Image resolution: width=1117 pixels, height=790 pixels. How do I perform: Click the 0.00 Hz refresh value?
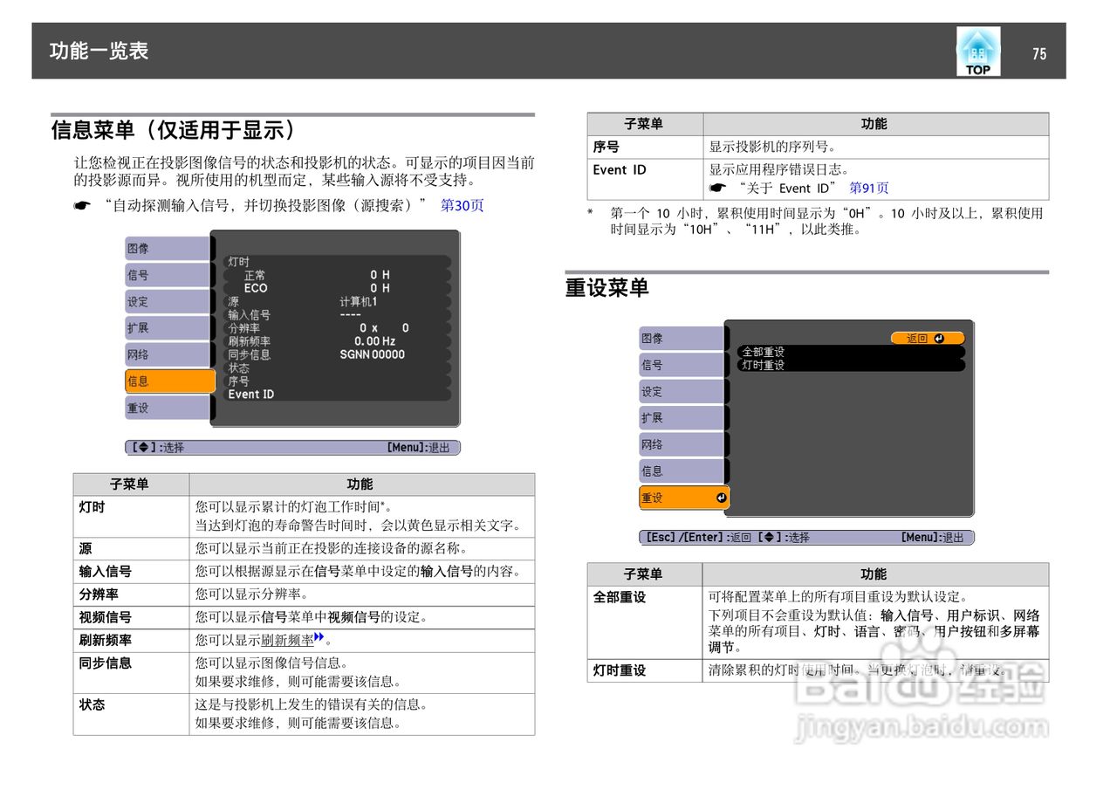tap(374, 341)
